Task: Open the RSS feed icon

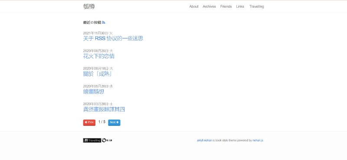Action: coord(104,22)
